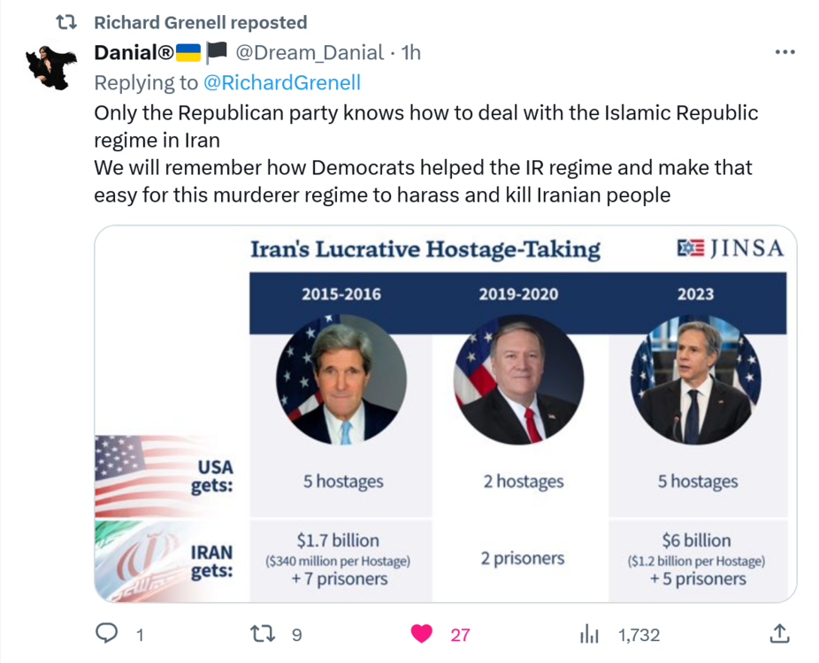Open Danial's profile avatar
The image size is (819, 663).
click(52, 65)
